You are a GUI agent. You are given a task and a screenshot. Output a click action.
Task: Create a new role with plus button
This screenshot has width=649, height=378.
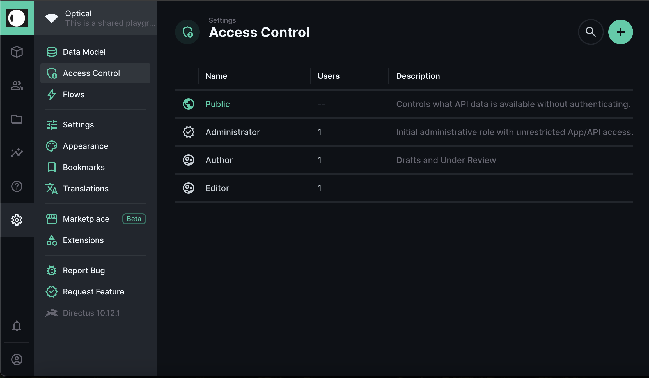[x=621, y=32]
